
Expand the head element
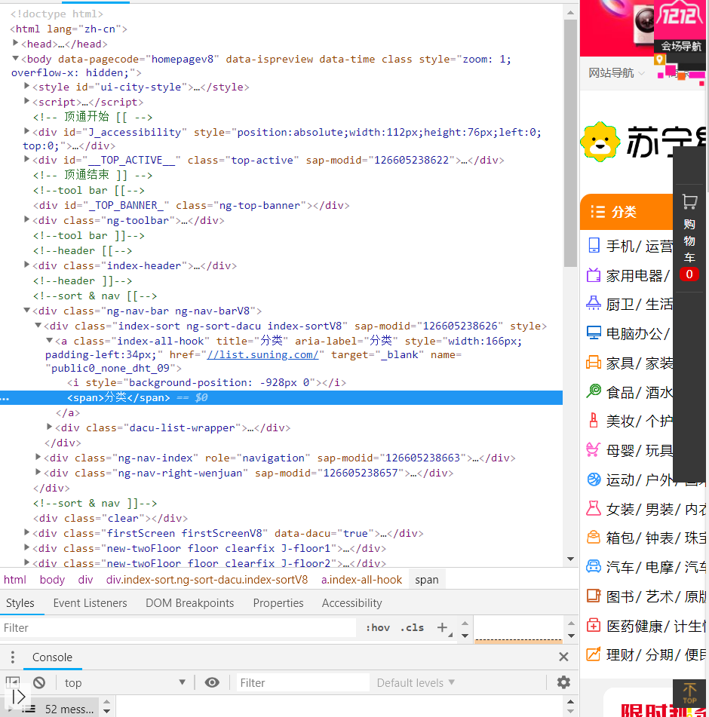(16, 43)
